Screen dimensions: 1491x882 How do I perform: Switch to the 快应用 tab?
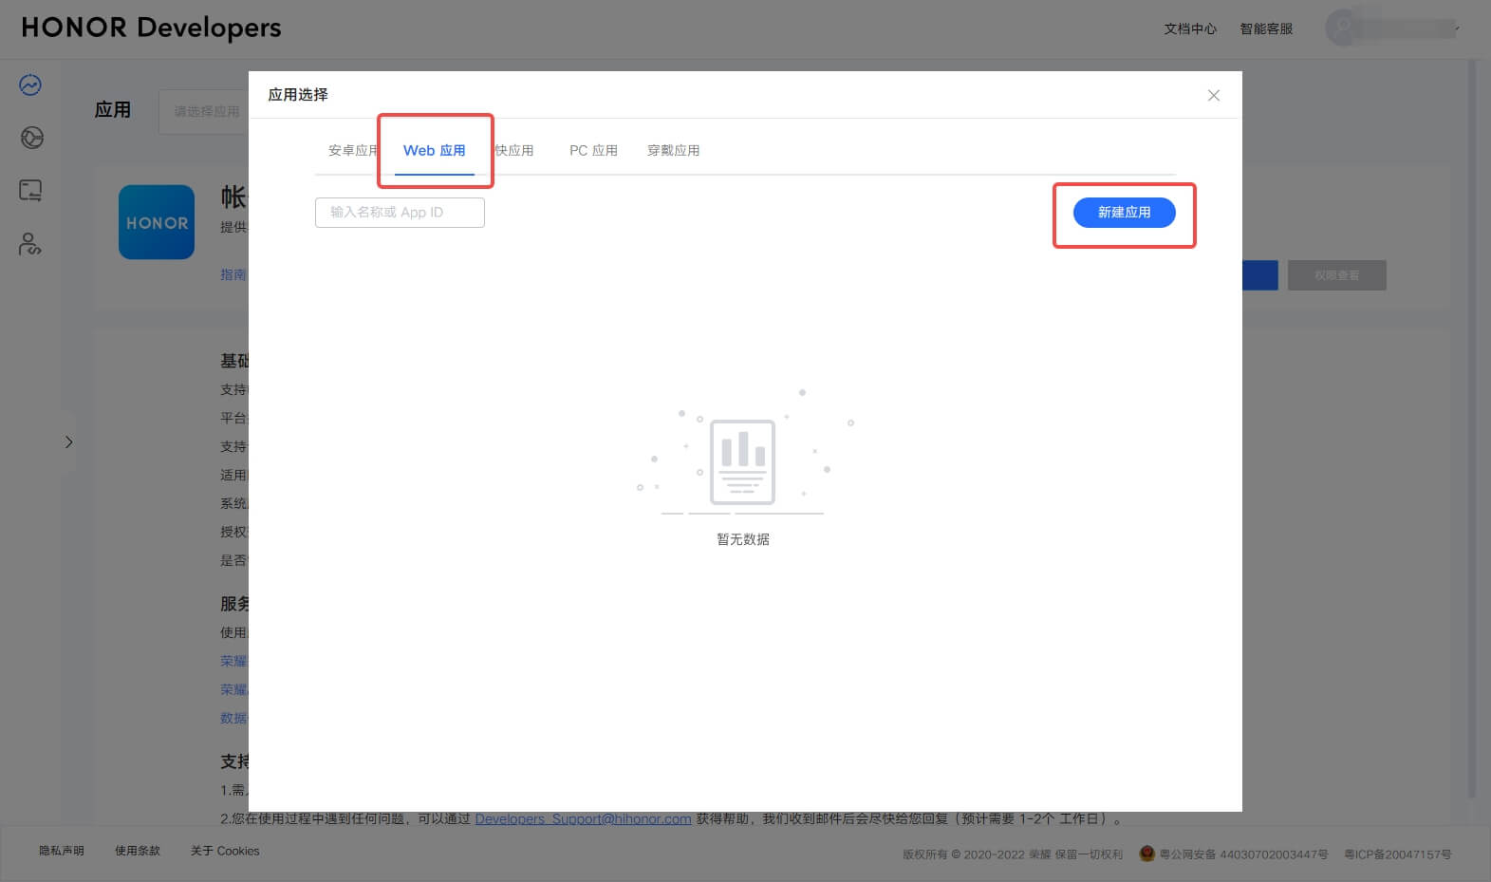(x=515, y=151)
